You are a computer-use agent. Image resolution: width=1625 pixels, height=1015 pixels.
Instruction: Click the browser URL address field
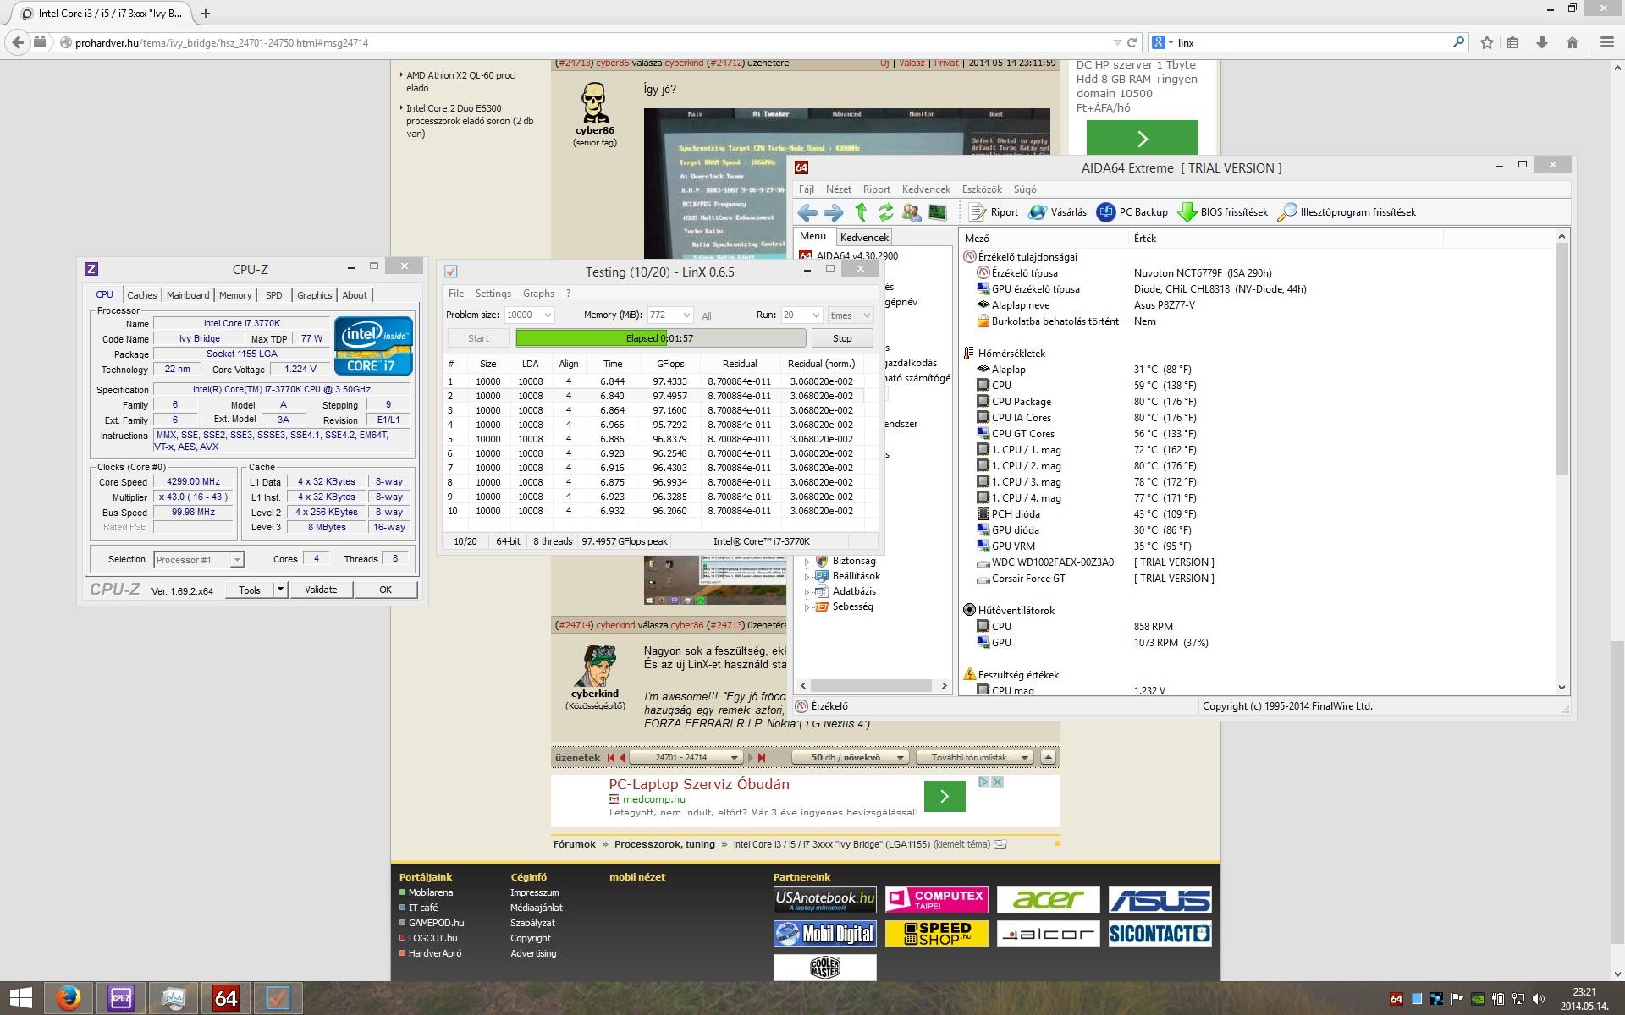tap(592, 42)
